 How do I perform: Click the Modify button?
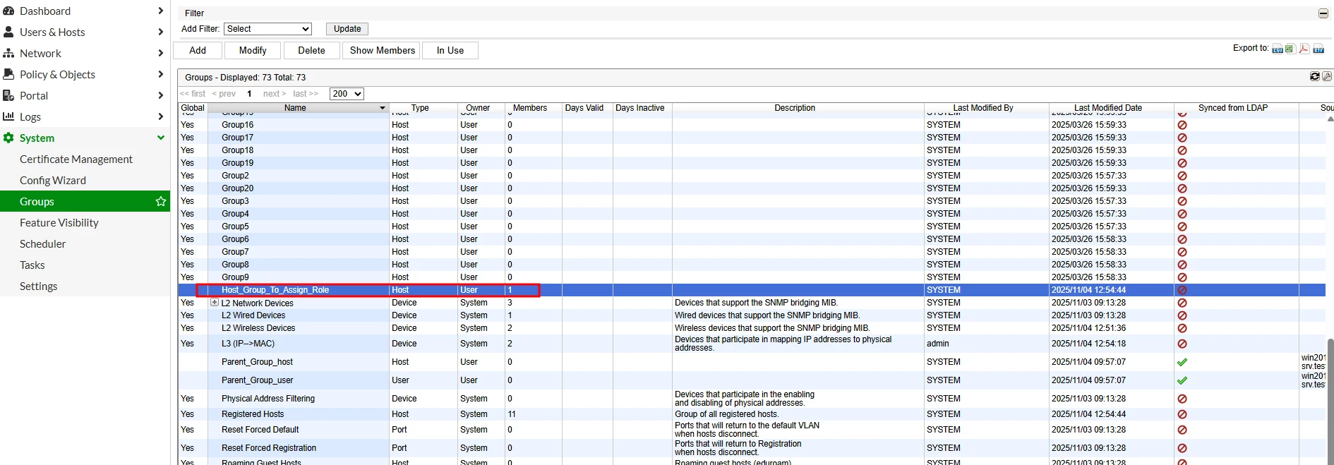click(253, 50)
